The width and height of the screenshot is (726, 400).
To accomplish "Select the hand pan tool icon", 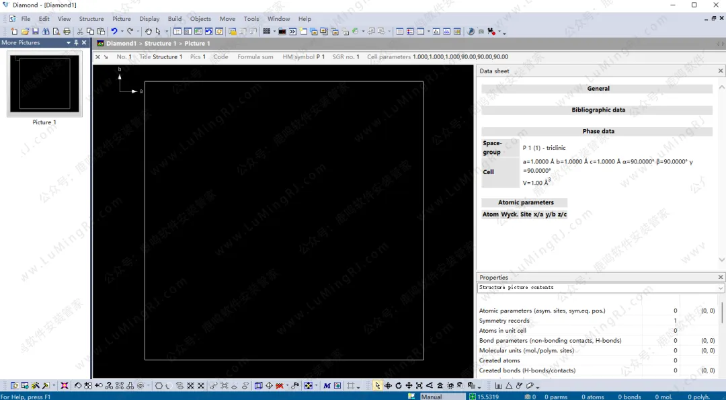I will 149,32.
